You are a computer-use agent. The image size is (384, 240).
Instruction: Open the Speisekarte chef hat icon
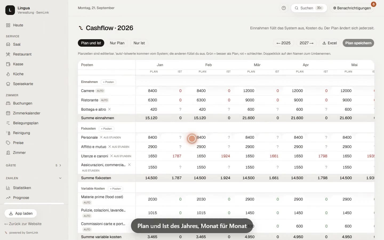[8, 84]
